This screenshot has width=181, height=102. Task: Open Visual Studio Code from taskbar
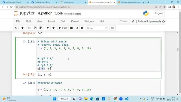point(127,99)
